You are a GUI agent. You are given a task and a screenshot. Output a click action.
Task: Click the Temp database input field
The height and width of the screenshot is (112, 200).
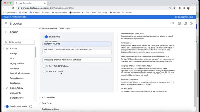pyautogui.click(x=77, y=44)
